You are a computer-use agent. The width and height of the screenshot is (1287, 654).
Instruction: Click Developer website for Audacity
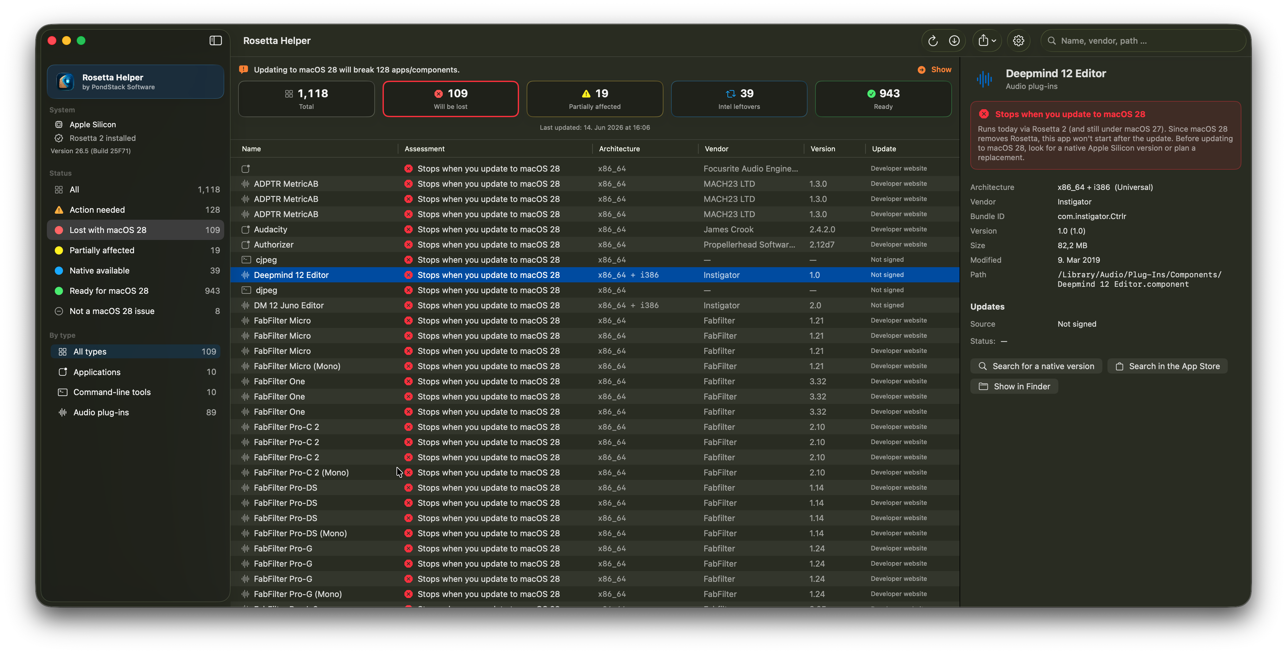(x=898, y=229)
